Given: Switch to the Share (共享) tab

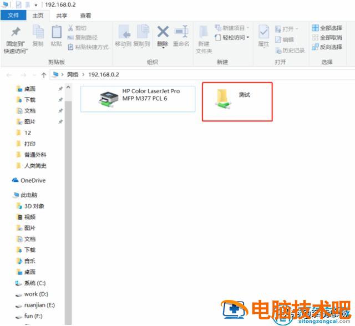Looking at the screenshot, I should click(x=62, y=16).
